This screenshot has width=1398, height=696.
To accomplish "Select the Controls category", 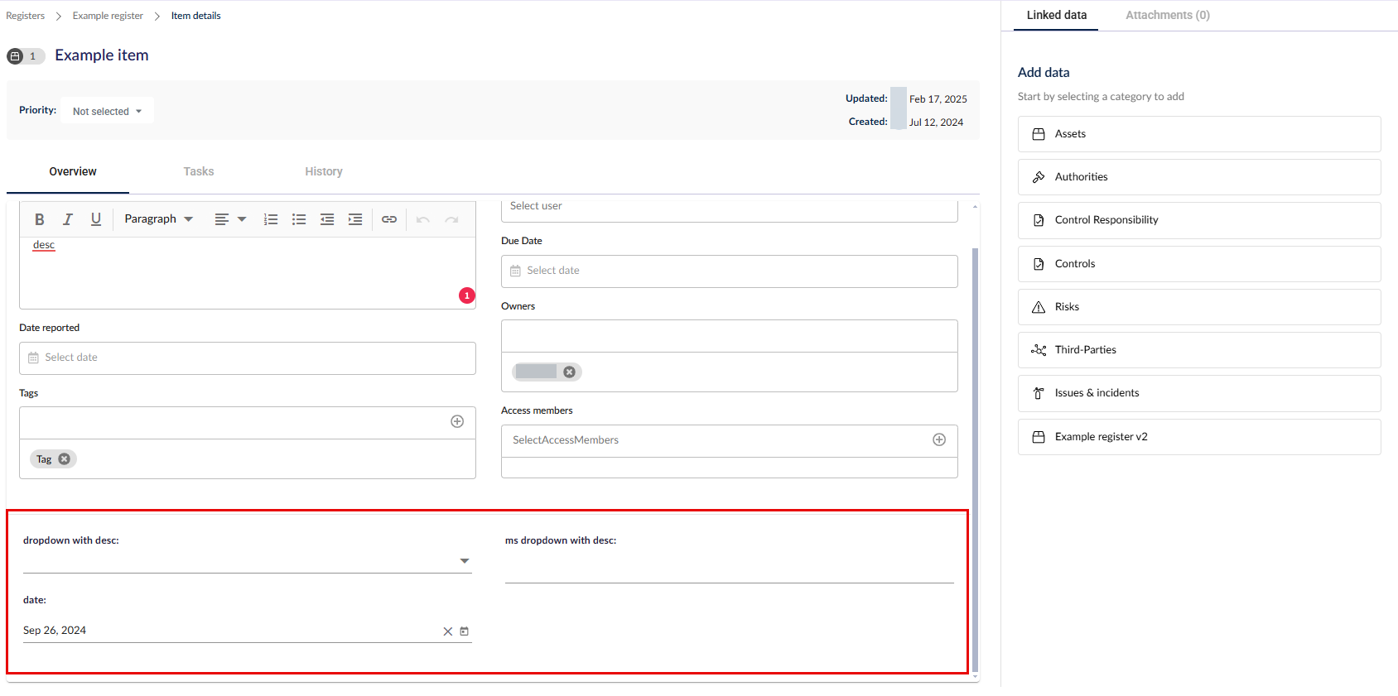I will pyautogui.click(x=1199, y=264).
